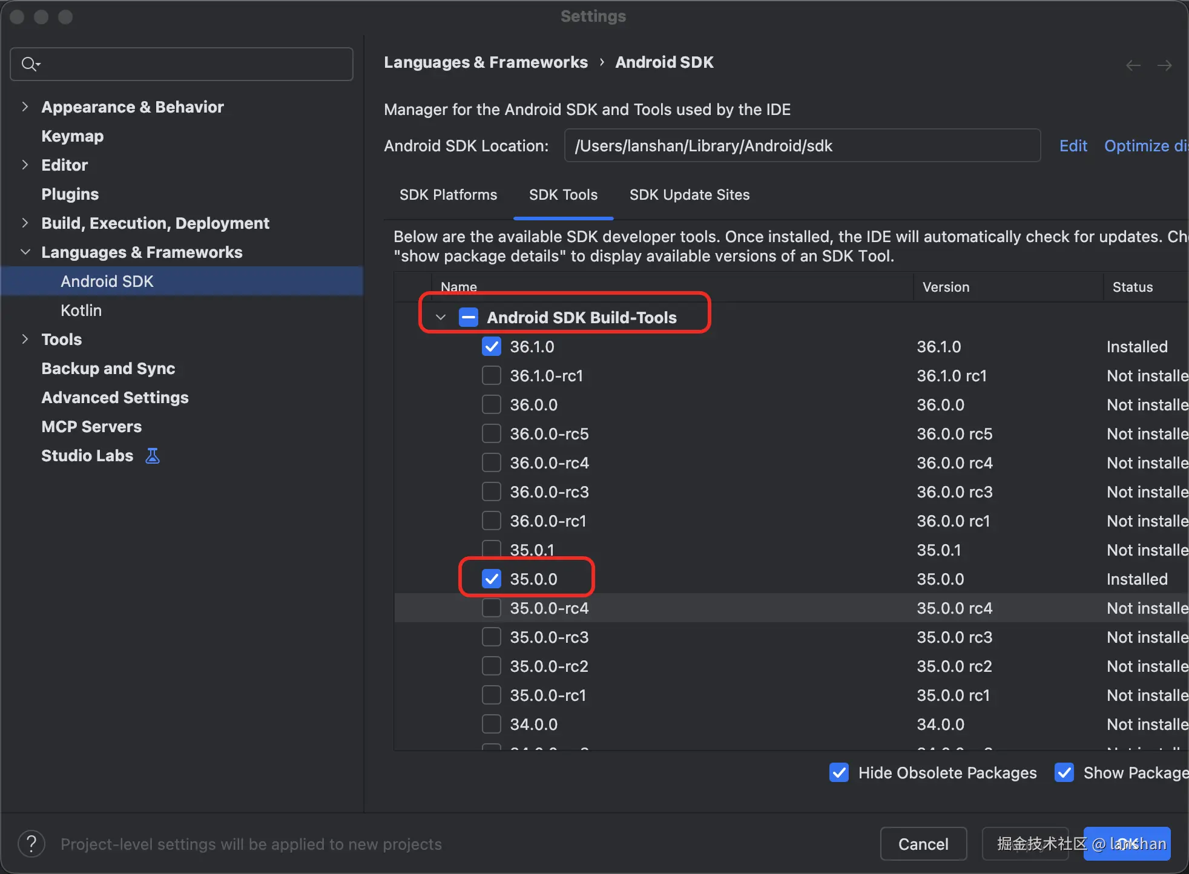The image size is (1189, 874).
Task: Disable Hide Obsolete Packages
Action: coord(839,773)
